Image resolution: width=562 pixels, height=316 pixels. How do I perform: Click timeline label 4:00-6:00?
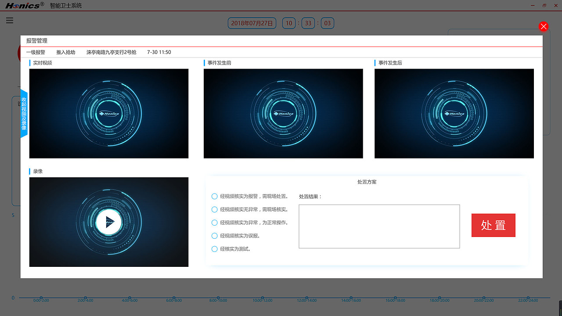tap(130, 301)
